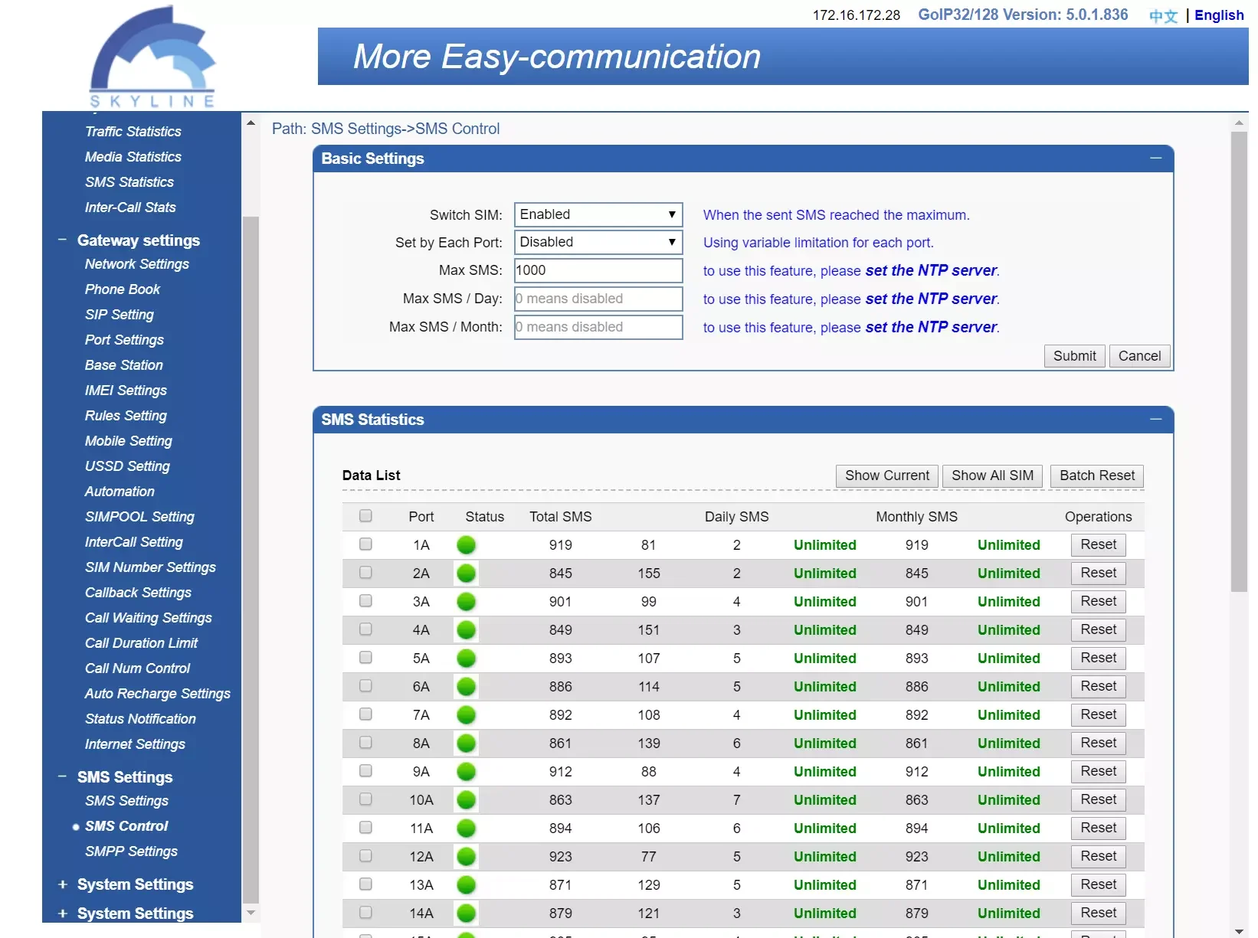Viewport: 1258px width, 938px height.
Task: Select the header checkbox for all ports
Action: 365,516
